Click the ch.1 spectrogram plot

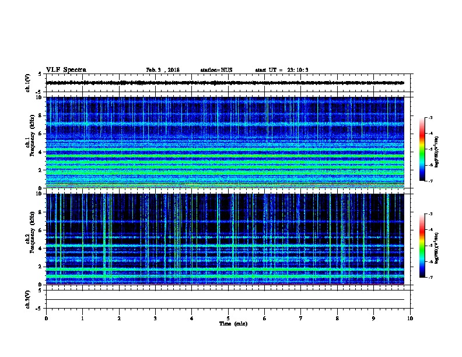point(225,142)
